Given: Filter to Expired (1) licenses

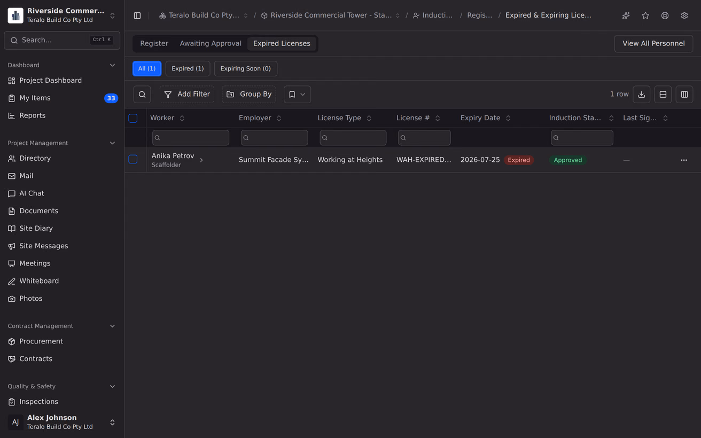Looking at the screenshot, I should click(x=188, y=68).
